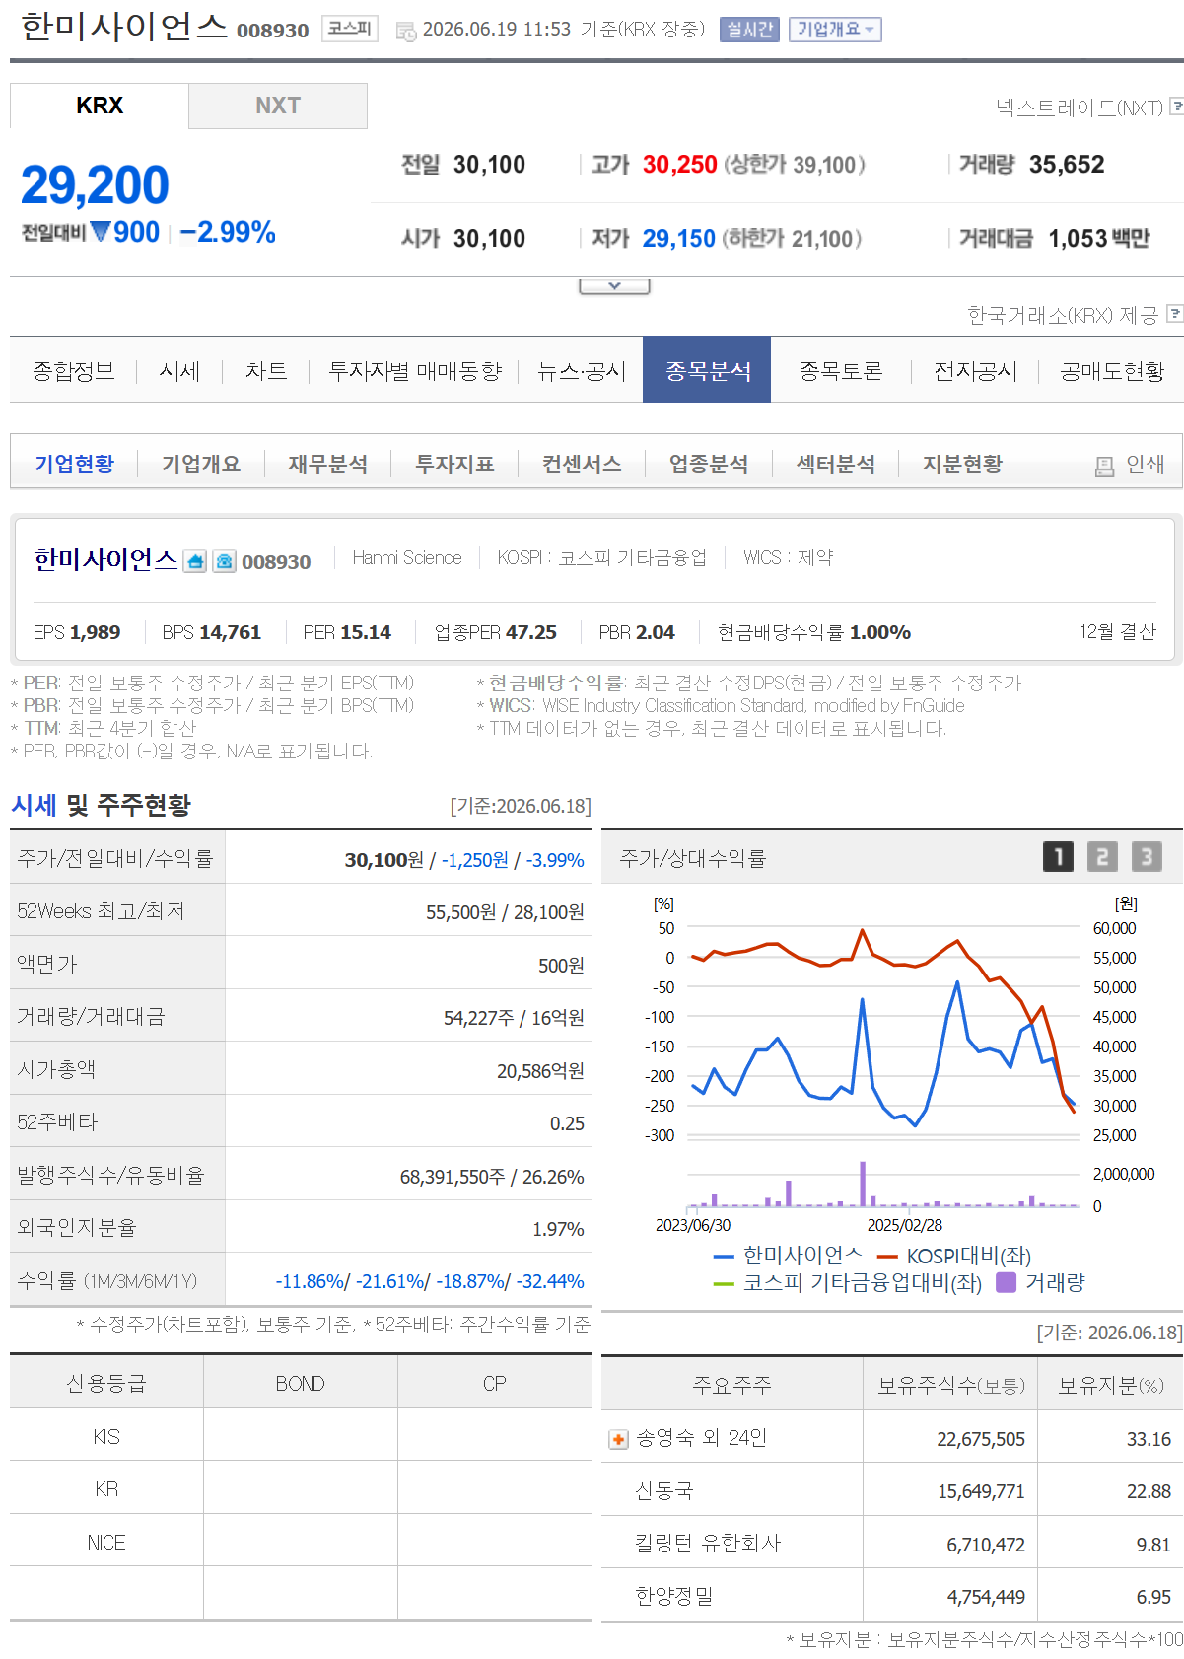Viewport: 1184px width, 1659px height.
Task: Click the phone icon beside 한미사이언스
Action: click(225, 561)
